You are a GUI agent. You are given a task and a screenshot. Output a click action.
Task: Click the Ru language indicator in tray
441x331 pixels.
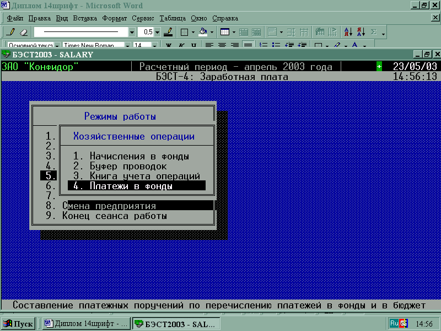coord(394,323)
